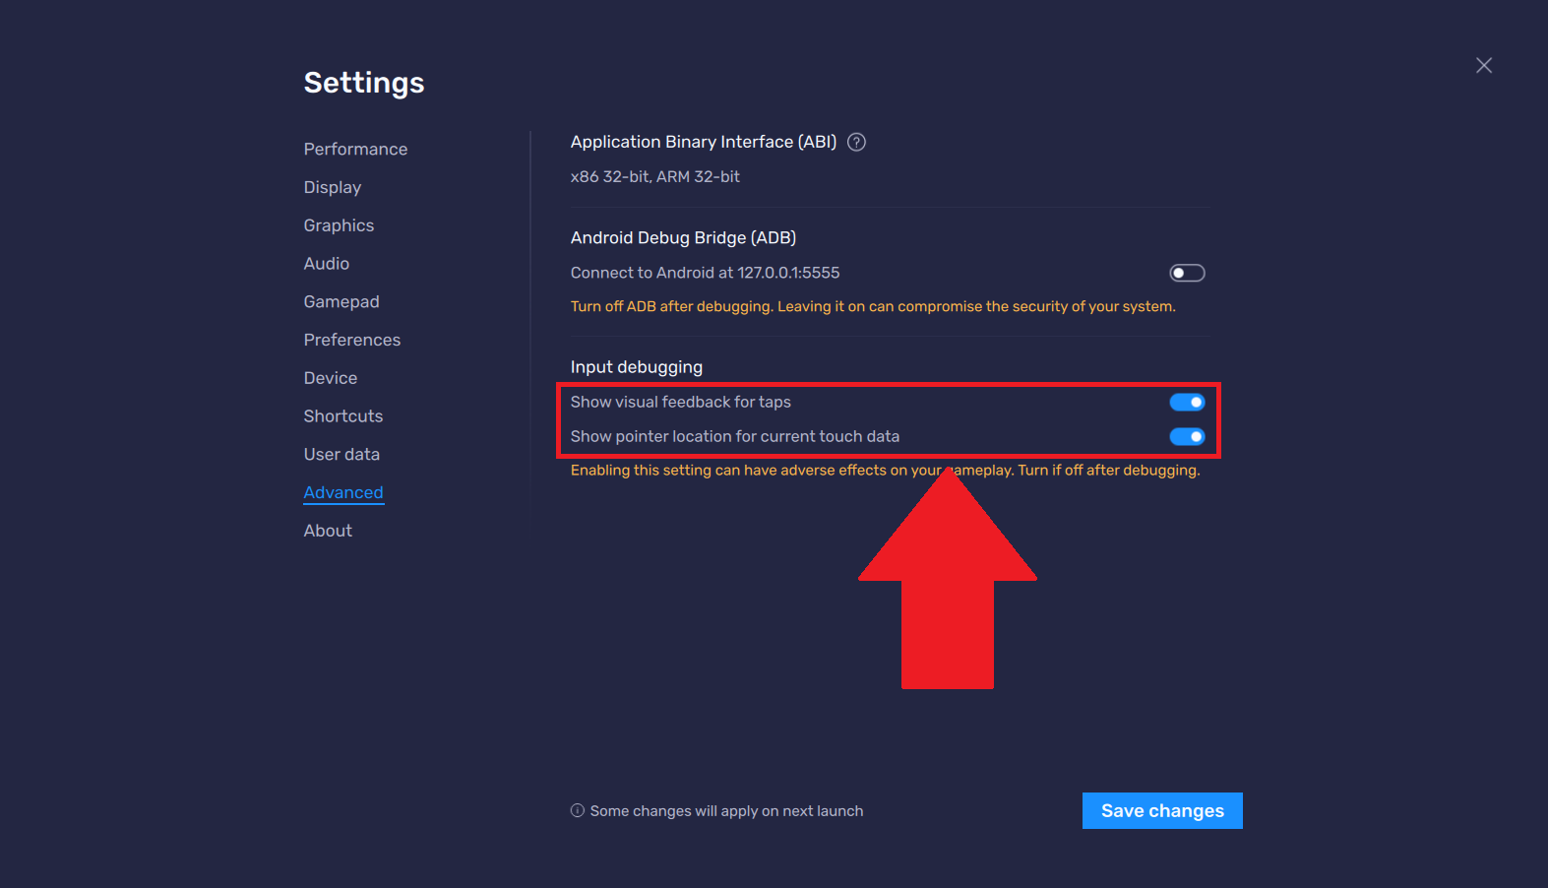Click the 'x86 32-bit, ARM 32-bit' value
This screenshot has height=888, width=1548.
pos(655,176)
